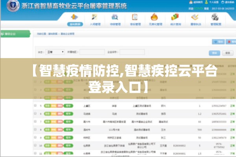
Task: Click 基础数据 in the breadcrumb
Action: tap(53, 34)
